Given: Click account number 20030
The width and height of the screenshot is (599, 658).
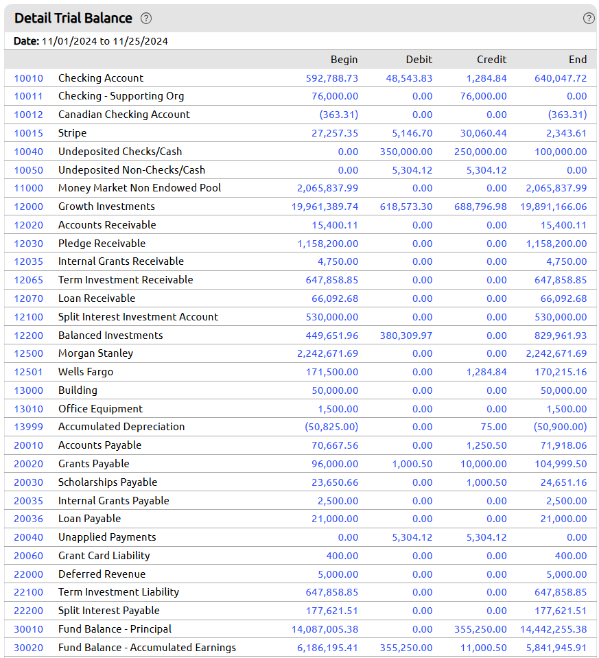Looking at the screenshot, I should (x=29, y=482).
